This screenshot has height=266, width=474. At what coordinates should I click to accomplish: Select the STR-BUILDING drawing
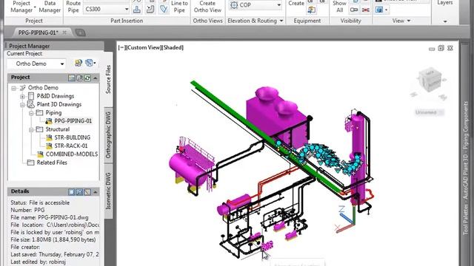point(73,137)
